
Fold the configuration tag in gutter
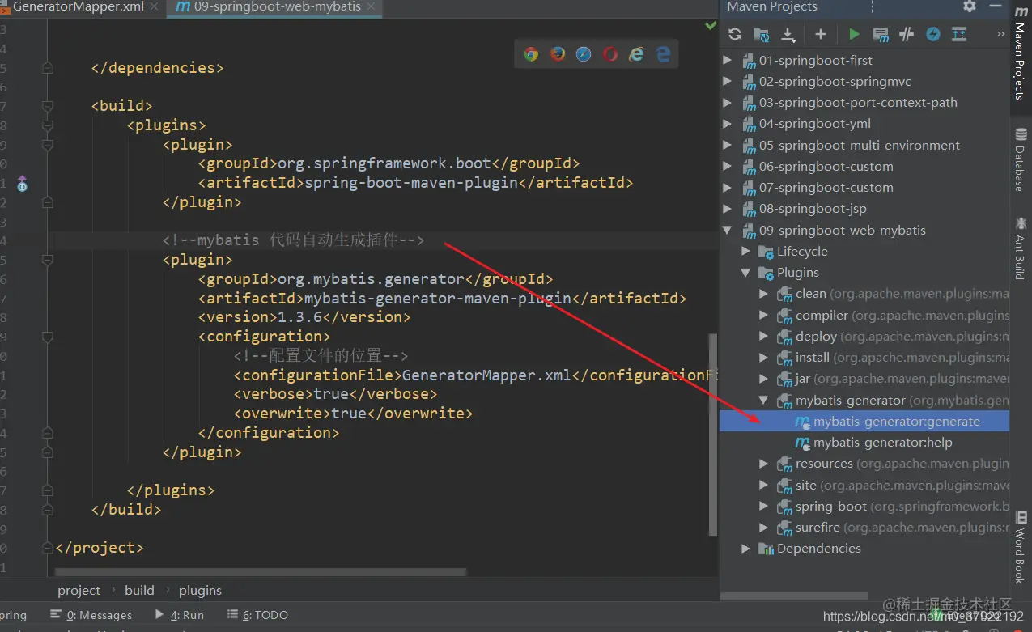47,337
